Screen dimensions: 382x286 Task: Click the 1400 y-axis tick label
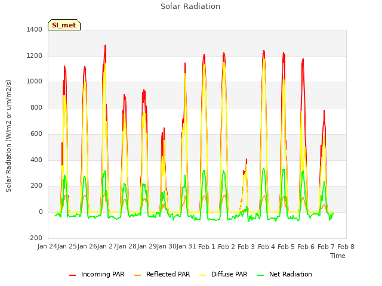(35, 29)
